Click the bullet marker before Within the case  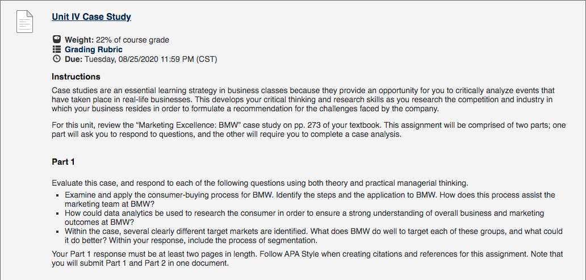tap(57, 232)
